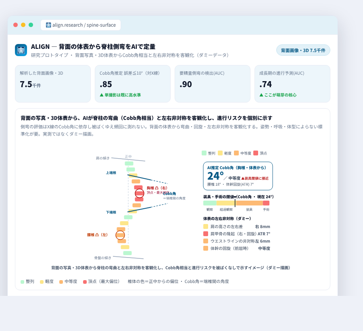Click the 腰椎 凸（左） label
This screenshot has height=331, width=363.
pyautogui.click(x=97, y=235)
